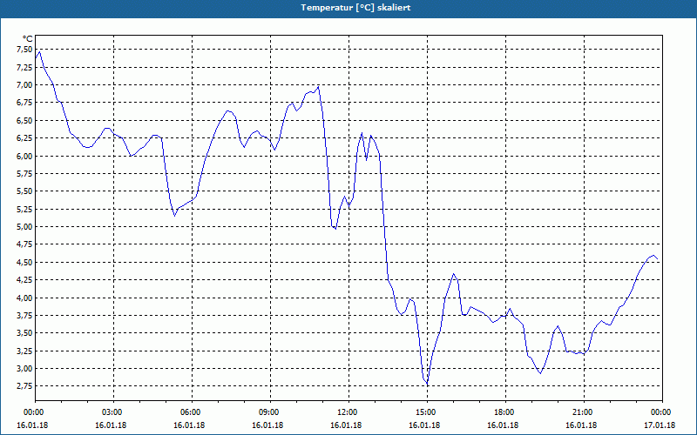Viewport: 697px width, 435px height.
Task: Click the 16.01.18 date under 09:00
Action: 267,425
